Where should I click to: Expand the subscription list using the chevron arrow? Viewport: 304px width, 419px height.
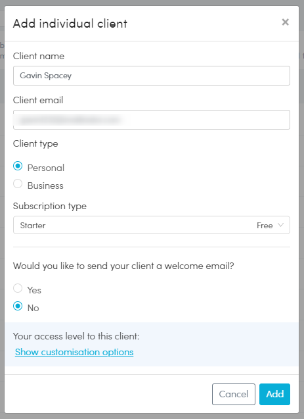pos(280,225)
